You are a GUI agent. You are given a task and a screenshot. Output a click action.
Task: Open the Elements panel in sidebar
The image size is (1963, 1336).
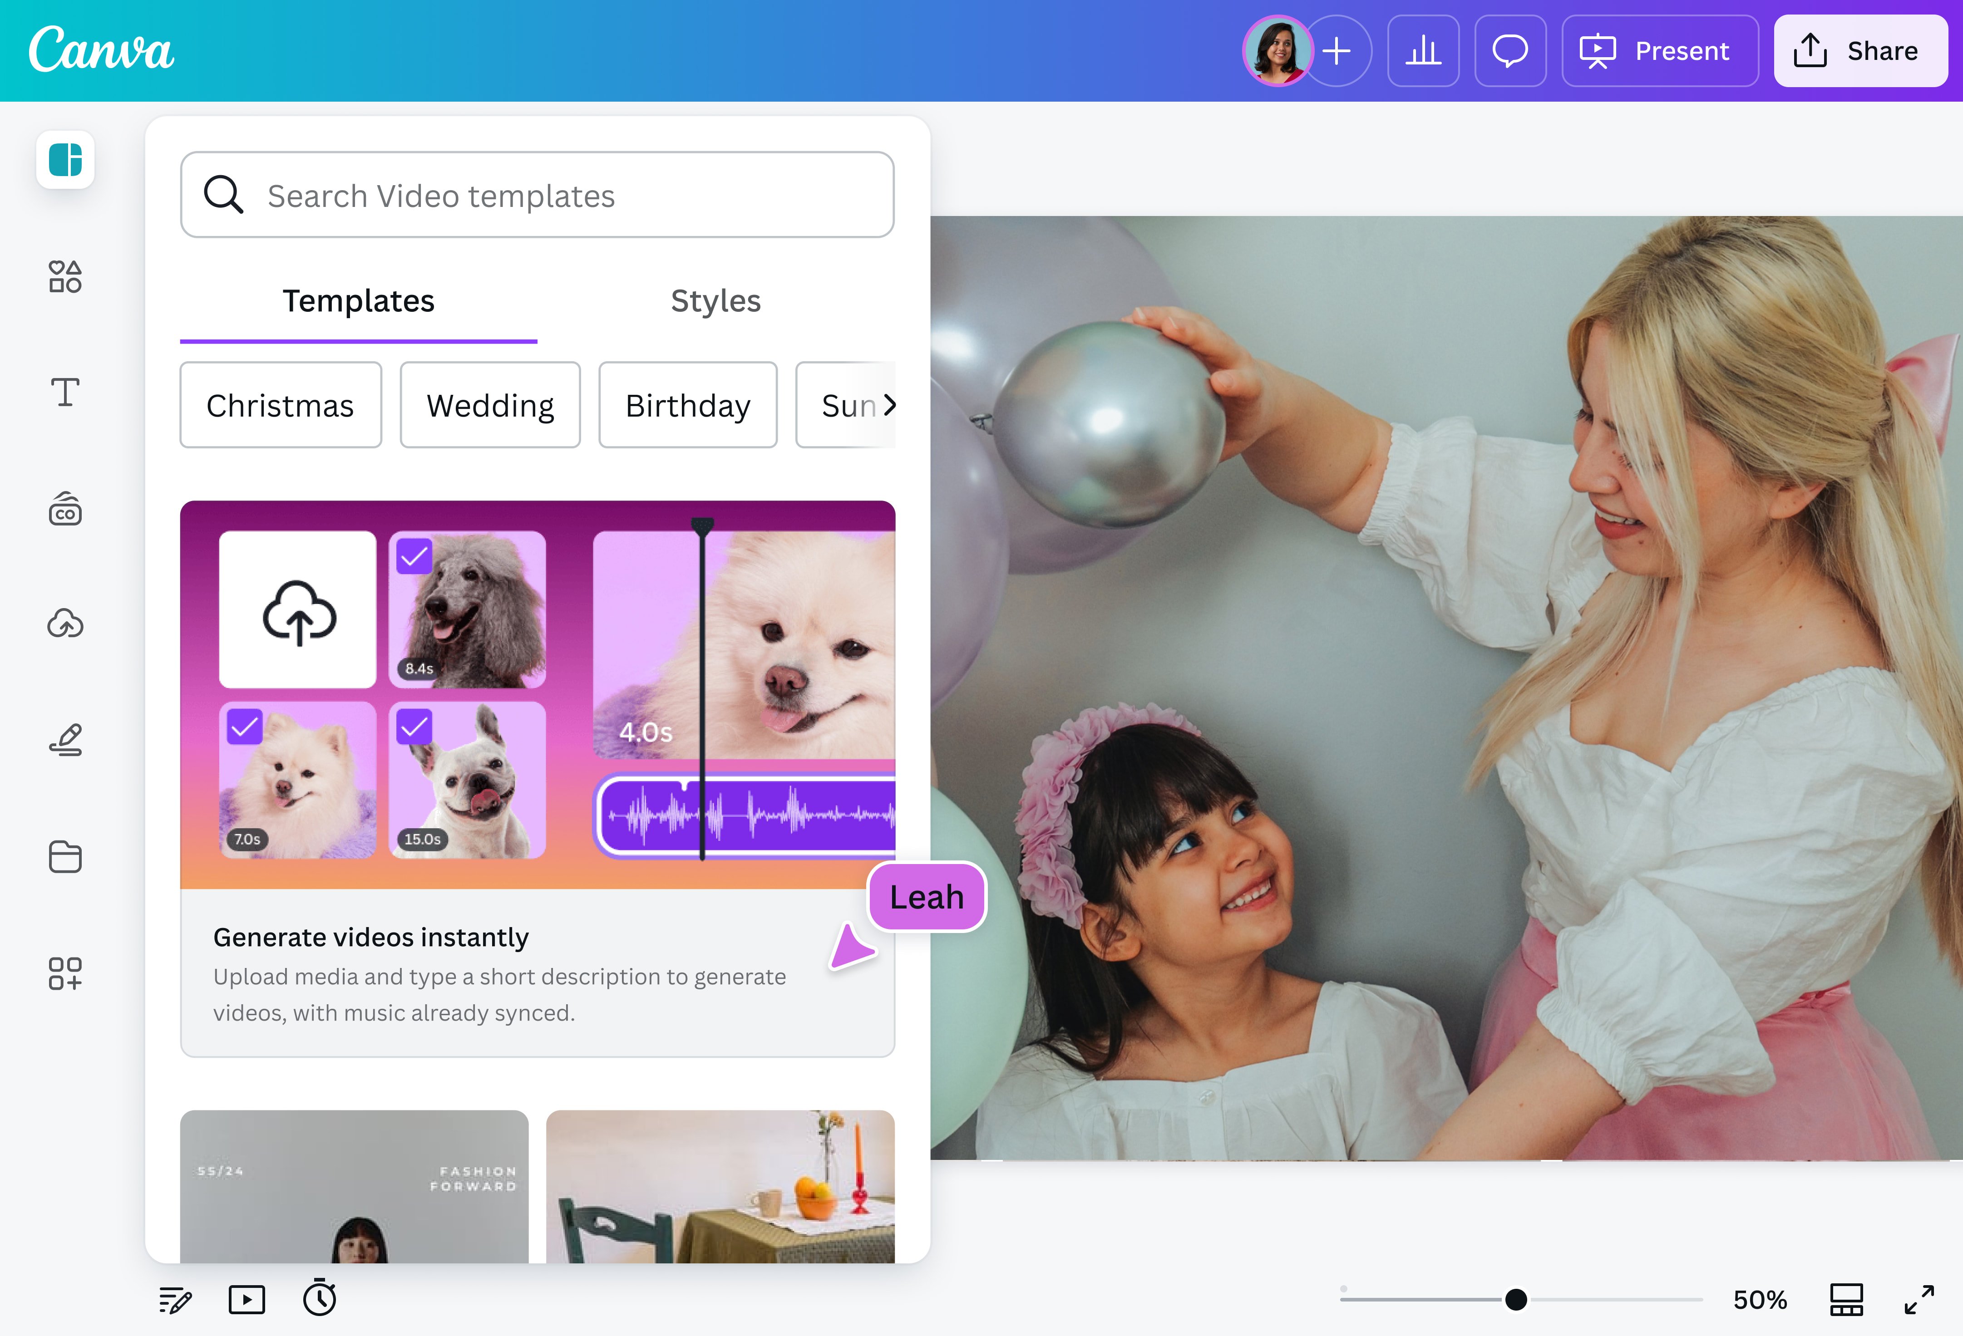click(x=65, y=276)
